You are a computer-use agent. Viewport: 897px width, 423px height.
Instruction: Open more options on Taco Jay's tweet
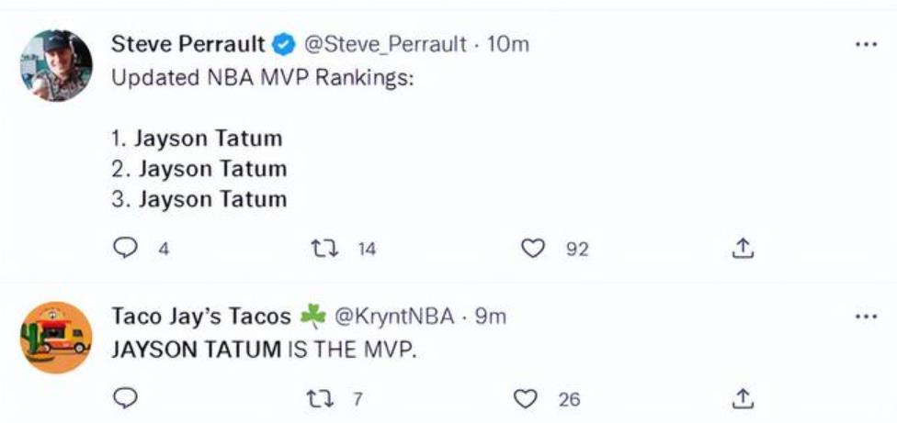click(866, 317)
